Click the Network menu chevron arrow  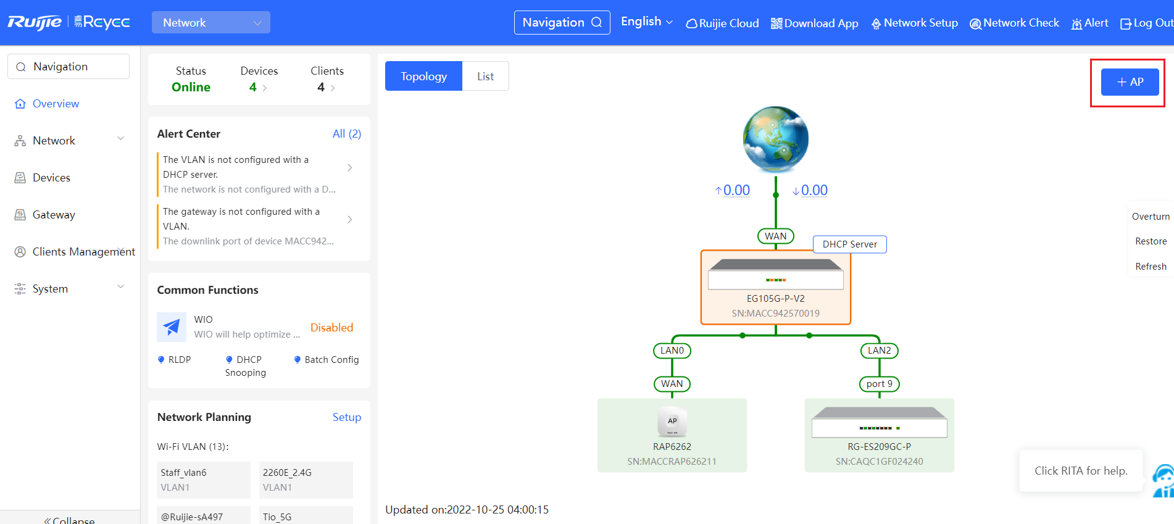point(121,139)
